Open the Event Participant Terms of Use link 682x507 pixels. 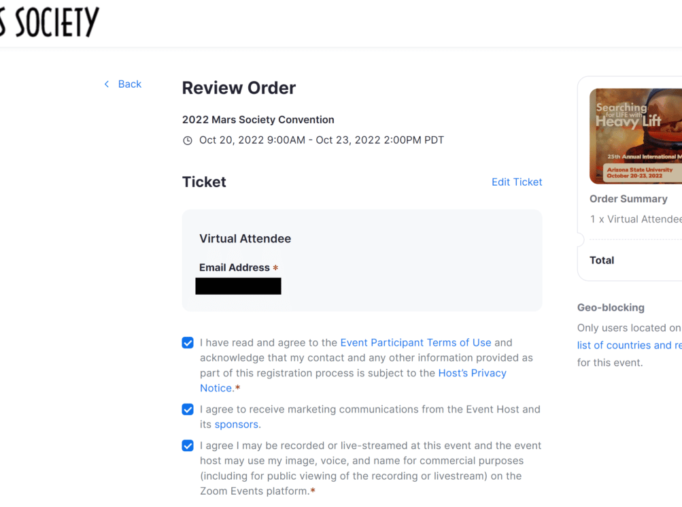point(415,342)
